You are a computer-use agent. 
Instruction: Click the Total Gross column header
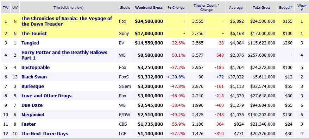(x=261, y=7)
